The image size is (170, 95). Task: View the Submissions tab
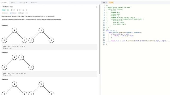tap(34, 3)
